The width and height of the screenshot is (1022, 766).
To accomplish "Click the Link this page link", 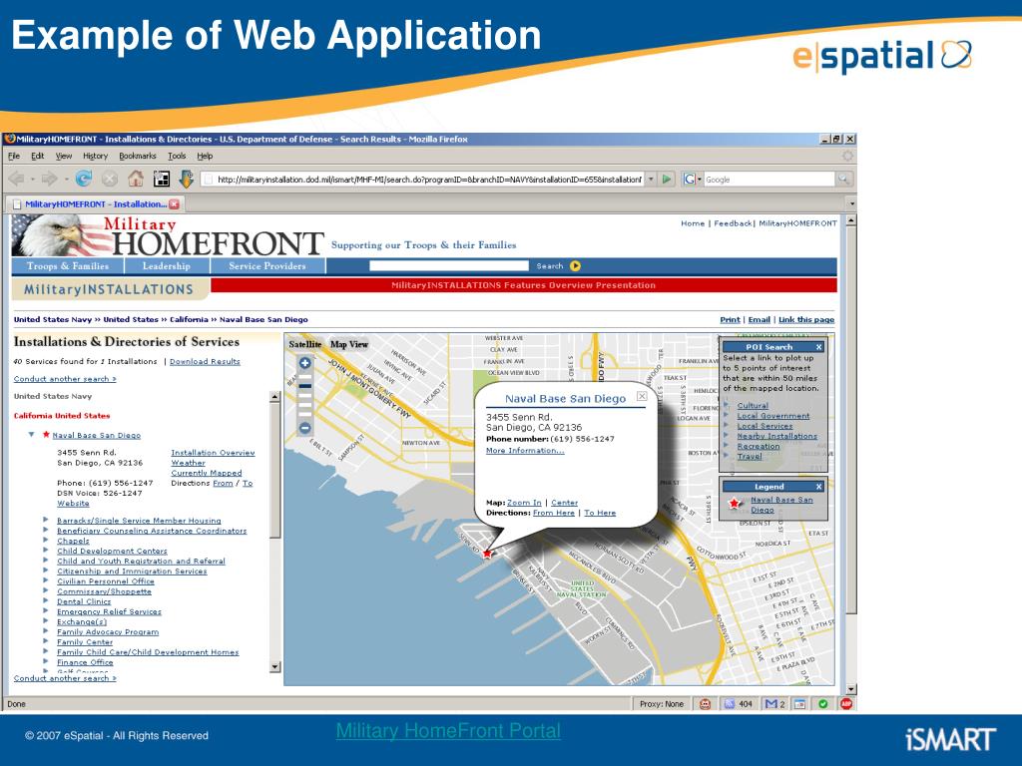I will [806, 319].
